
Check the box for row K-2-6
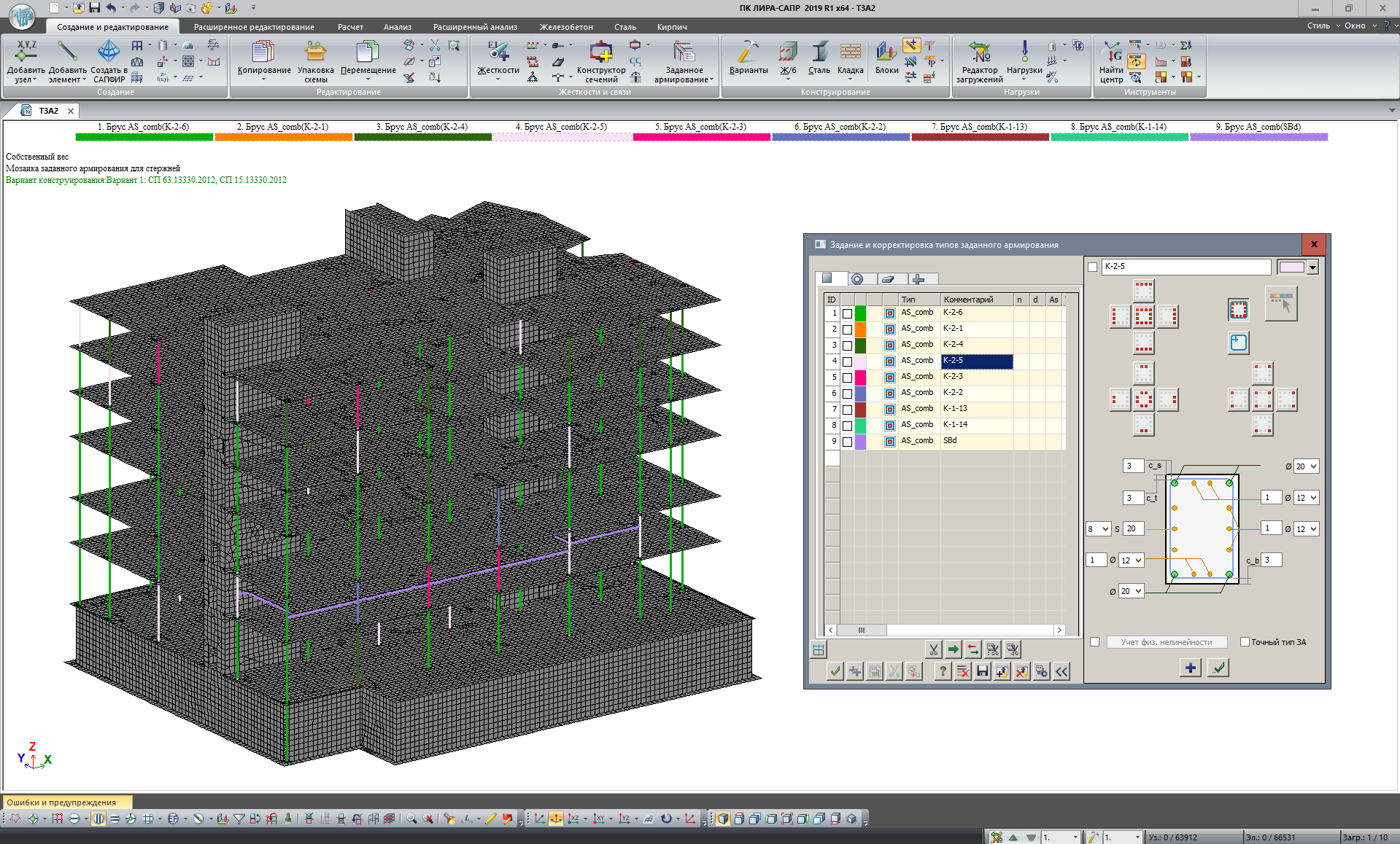[x=847, y=313]
